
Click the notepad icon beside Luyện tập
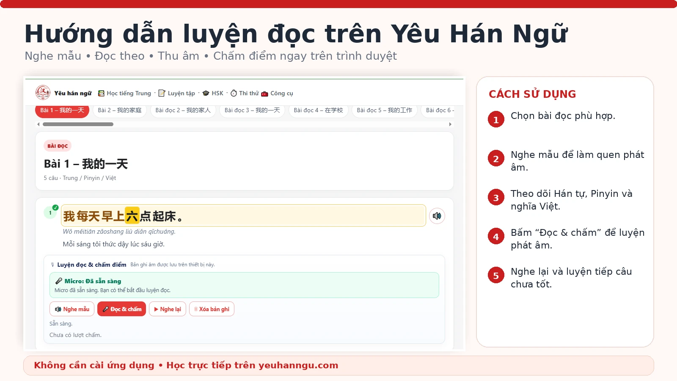(162, 93)
